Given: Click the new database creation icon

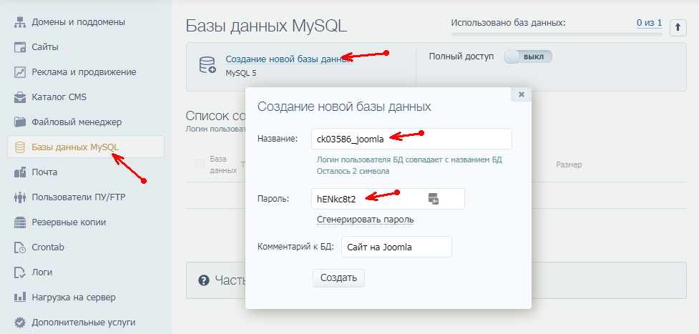Looking at the screenshot, I should point(207,65).
